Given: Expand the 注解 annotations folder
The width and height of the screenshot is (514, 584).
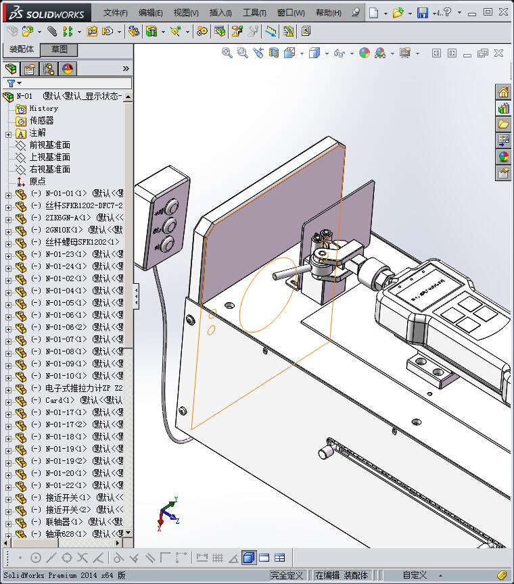Looking at the screenshot, I should [9, 135].
